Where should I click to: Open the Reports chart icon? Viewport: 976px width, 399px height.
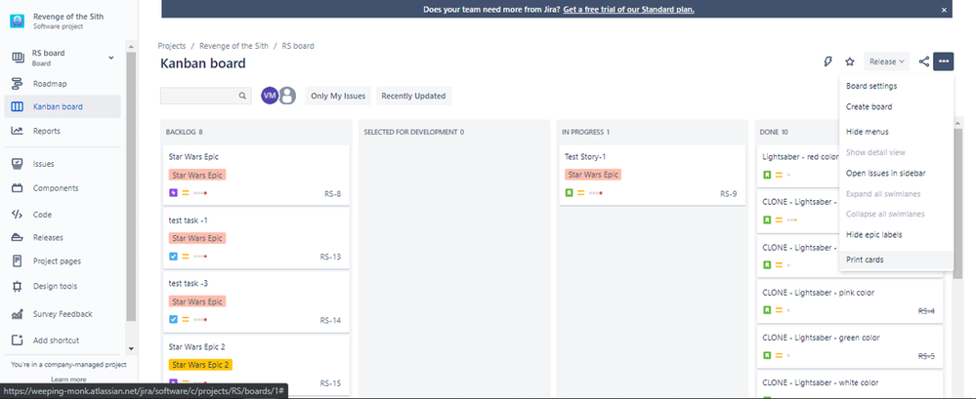pyautogui.click(x=18, y=131)
